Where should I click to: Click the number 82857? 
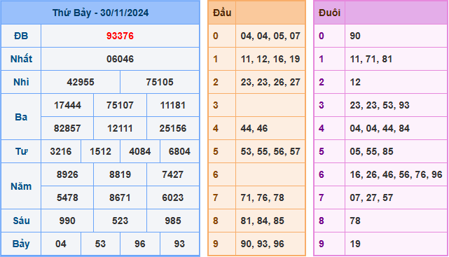click(67, 128)
